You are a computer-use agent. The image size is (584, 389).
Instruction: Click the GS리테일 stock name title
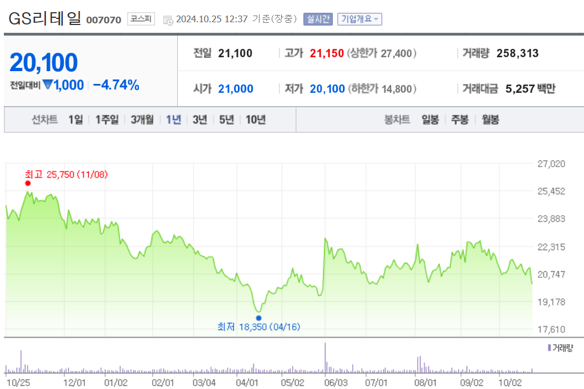tap(44, 18)
